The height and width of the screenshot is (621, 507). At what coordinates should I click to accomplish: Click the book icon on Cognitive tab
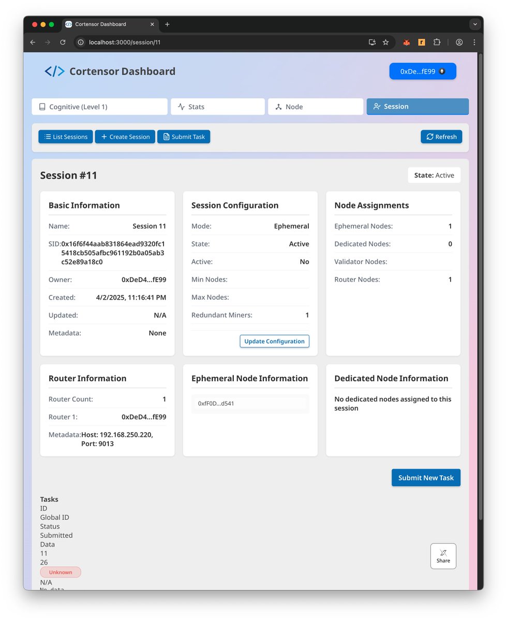pyautogui.click(x=42, y=107)
